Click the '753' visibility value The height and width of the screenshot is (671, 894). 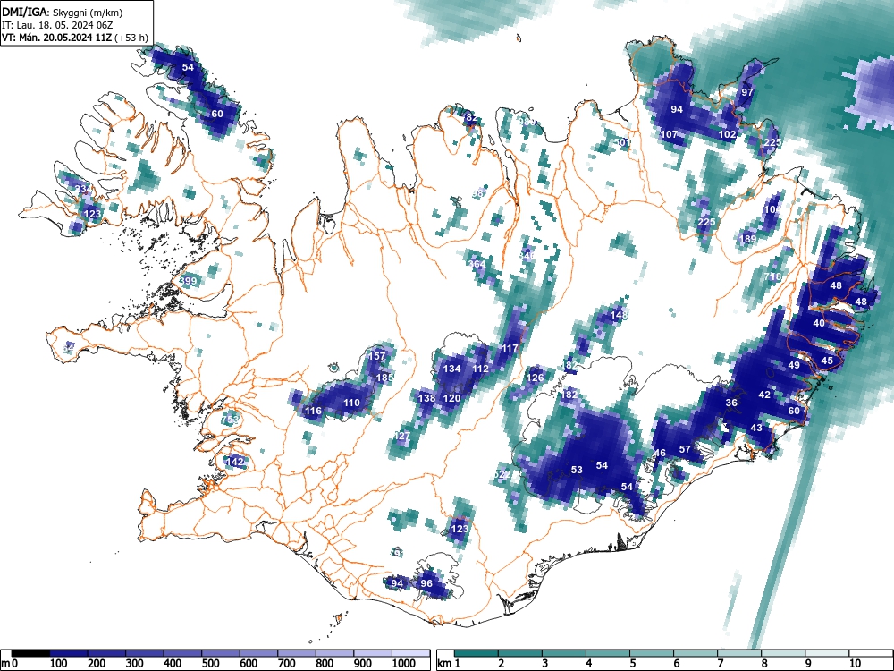(231, 420)
